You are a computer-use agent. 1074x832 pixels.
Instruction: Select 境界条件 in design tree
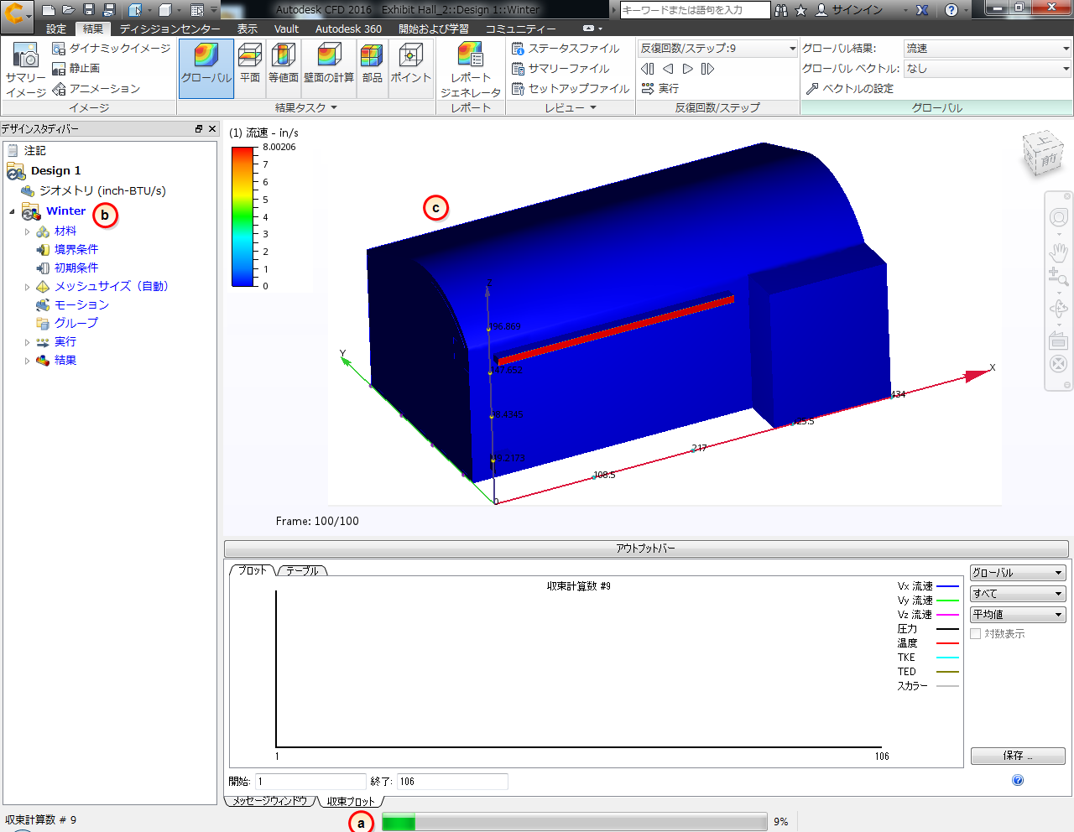pos(76,250)
